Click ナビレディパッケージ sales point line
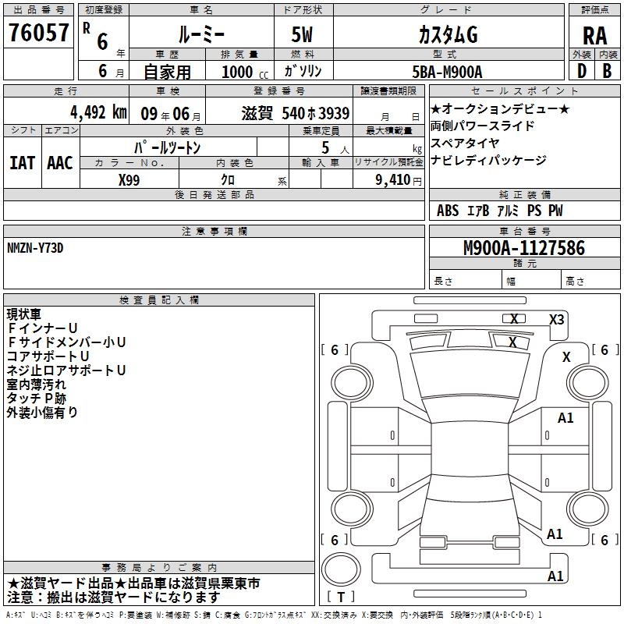 click(x=488, y=160)
